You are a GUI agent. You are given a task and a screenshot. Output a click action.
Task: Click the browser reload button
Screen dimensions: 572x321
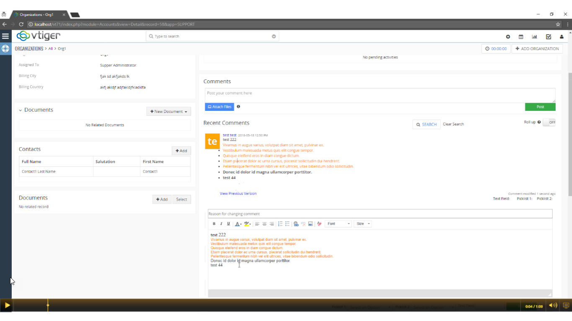21,24
